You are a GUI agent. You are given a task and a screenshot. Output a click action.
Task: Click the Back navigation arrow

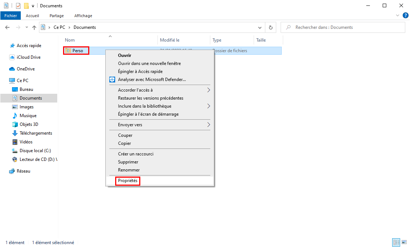(x=7, y=27)
